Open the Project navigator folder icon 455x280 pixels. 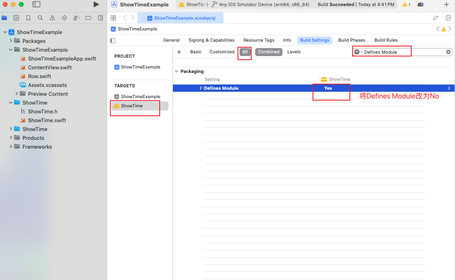pos(4,18)
